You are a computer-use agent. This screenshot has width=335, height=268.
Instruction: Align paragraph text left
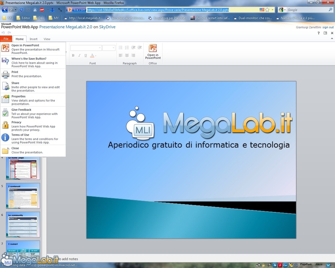[x=121, y=56]
